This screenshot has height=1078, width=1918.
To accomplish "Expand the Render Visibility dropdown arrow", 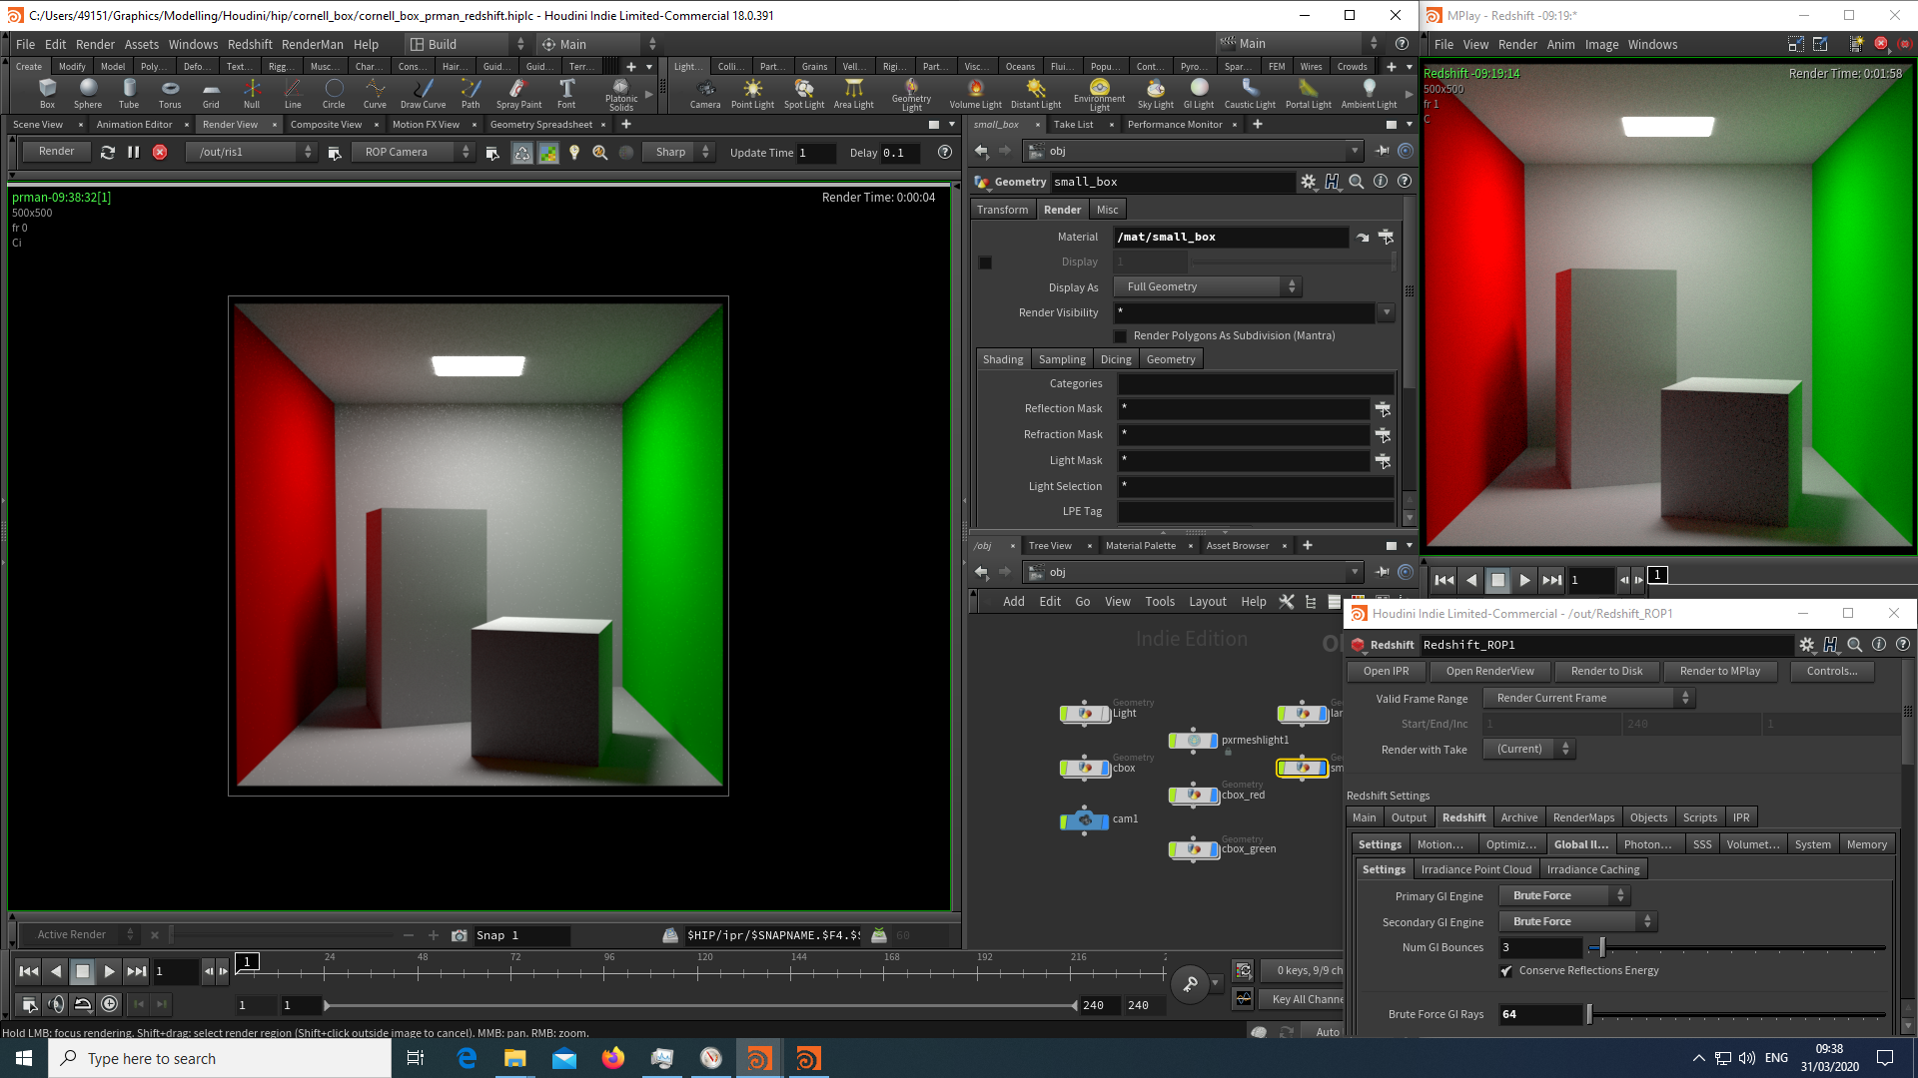I will (1387, 313).
